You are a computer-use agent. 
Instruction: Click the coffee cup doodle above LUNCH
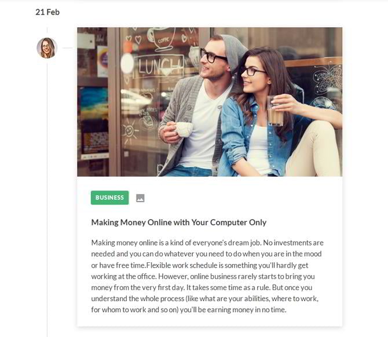162,39
